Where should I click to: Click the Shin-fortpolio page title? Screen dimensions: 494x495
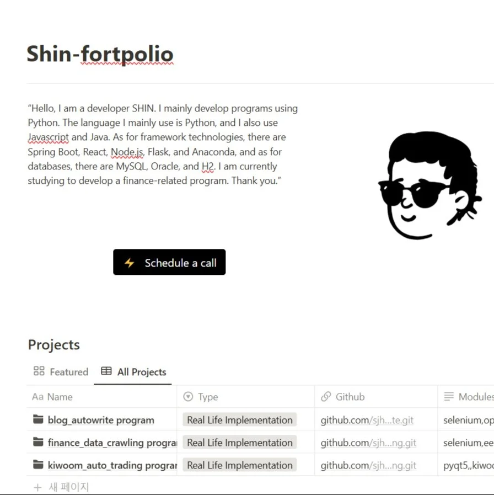[100, 54]
